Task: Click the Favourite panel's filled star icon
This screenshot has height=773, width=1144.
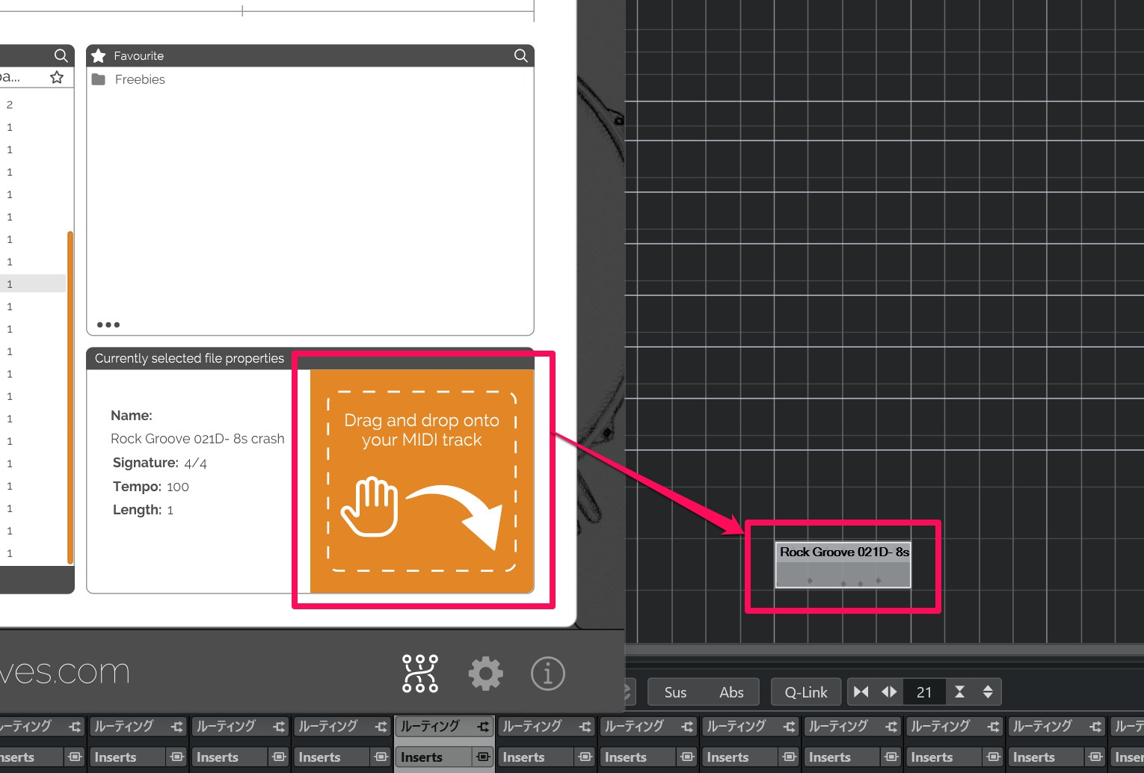Action: (x=99, y=56)
